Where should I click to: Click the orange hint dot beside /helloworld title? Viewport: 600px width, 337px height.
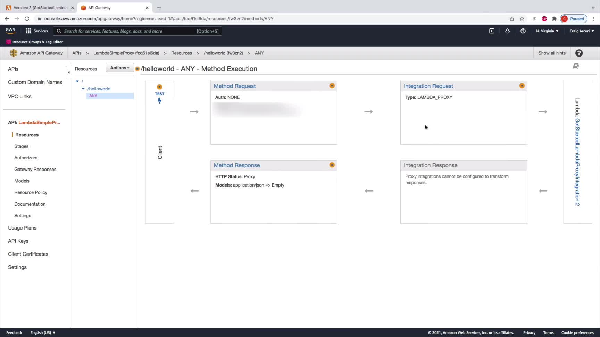pos(137,69)
